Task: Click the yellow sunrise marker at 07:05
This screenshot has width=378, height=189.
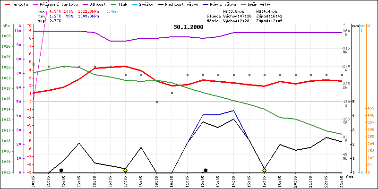Action: 125,170
